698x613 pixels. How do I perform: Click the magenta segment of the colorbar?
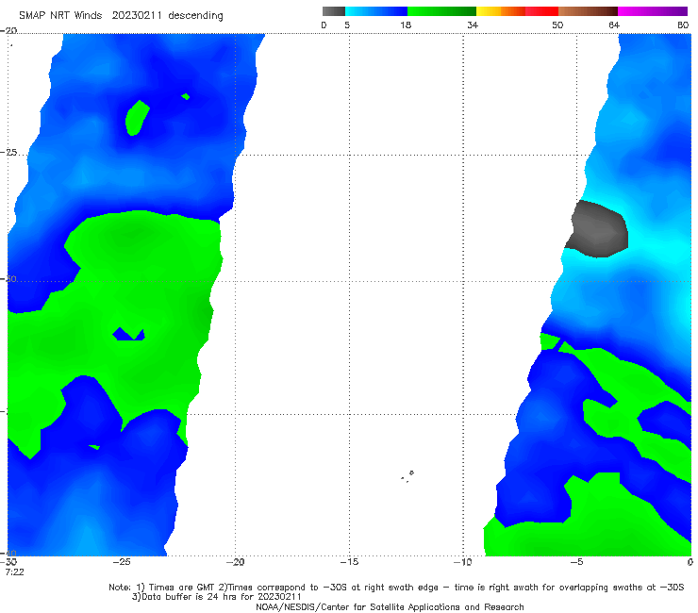653,11
